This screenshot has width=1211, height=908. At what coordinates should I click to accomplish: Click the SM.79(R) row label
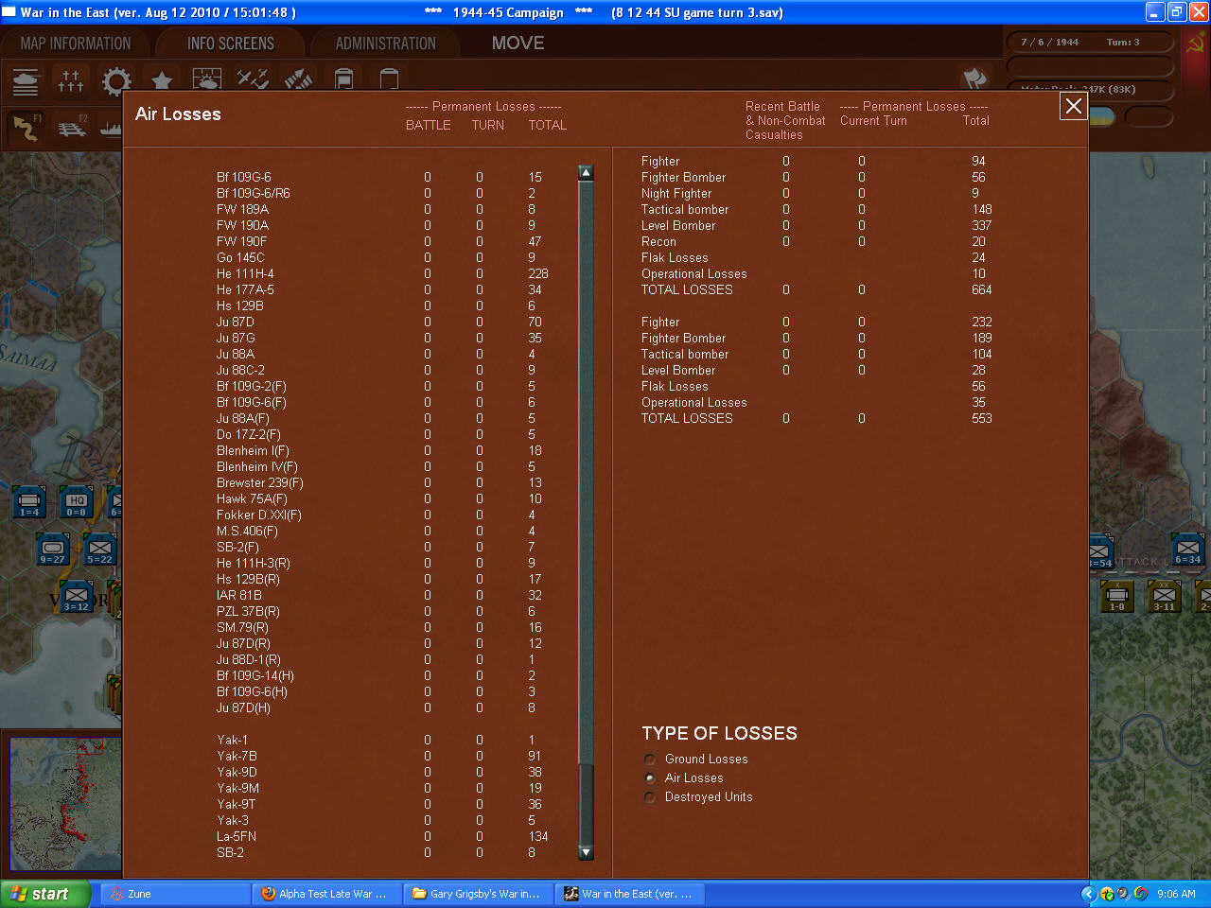[242, 627]
